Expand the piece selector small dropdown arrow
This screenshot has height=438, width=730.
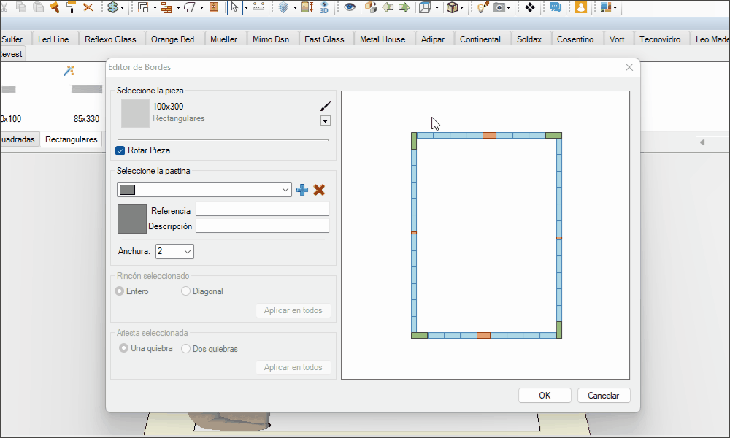[x=326, y=121]
